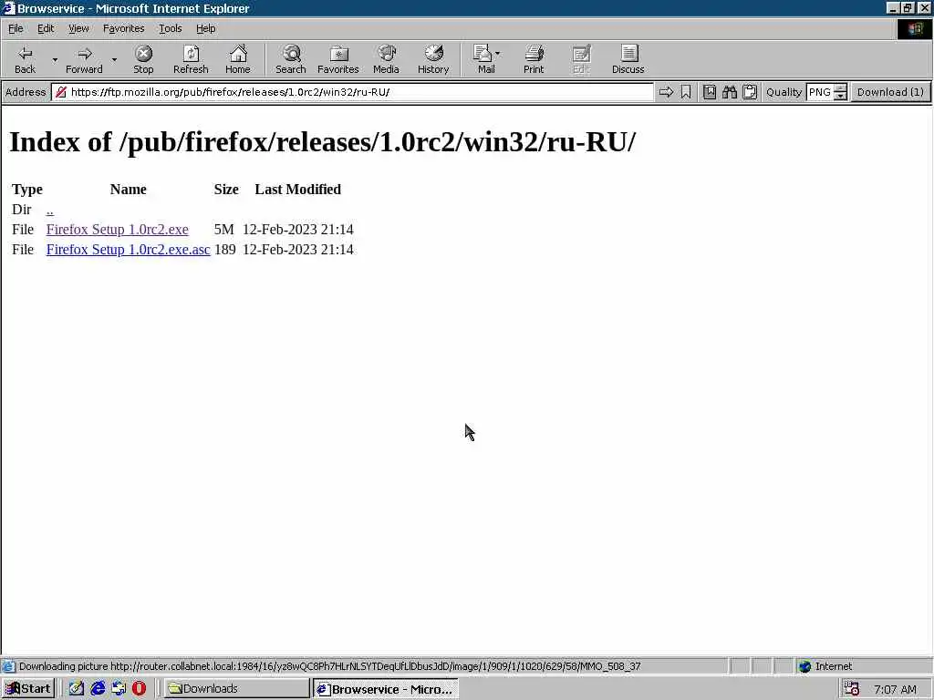Decrease the Quality spinner value

840,96
